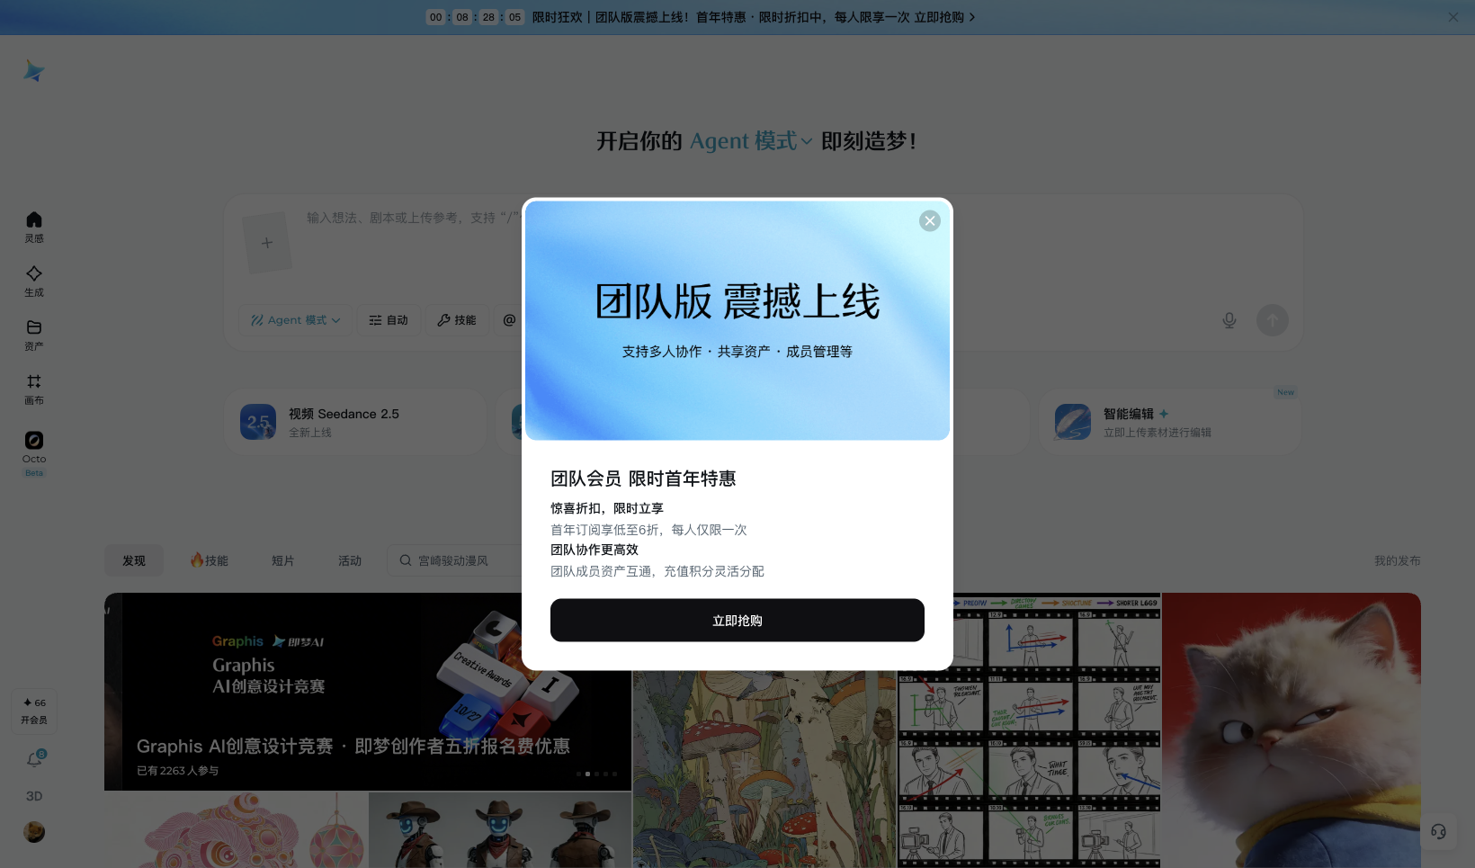The width and height of the screenshot is (1475, 868).
Task: Click the 开启你的 heading text
Action: [639, 141]
